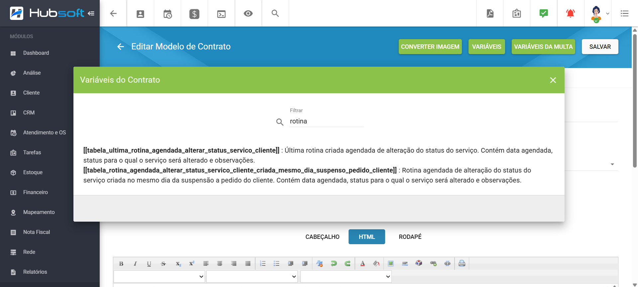Return from Editar Modelo de Contrato page

(121, 46)
